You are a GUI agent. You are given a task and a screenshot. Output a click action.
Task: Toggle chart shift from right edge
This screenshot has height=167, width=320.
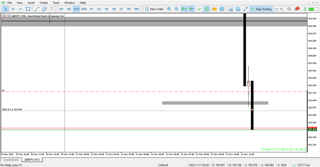click(191, 9)
